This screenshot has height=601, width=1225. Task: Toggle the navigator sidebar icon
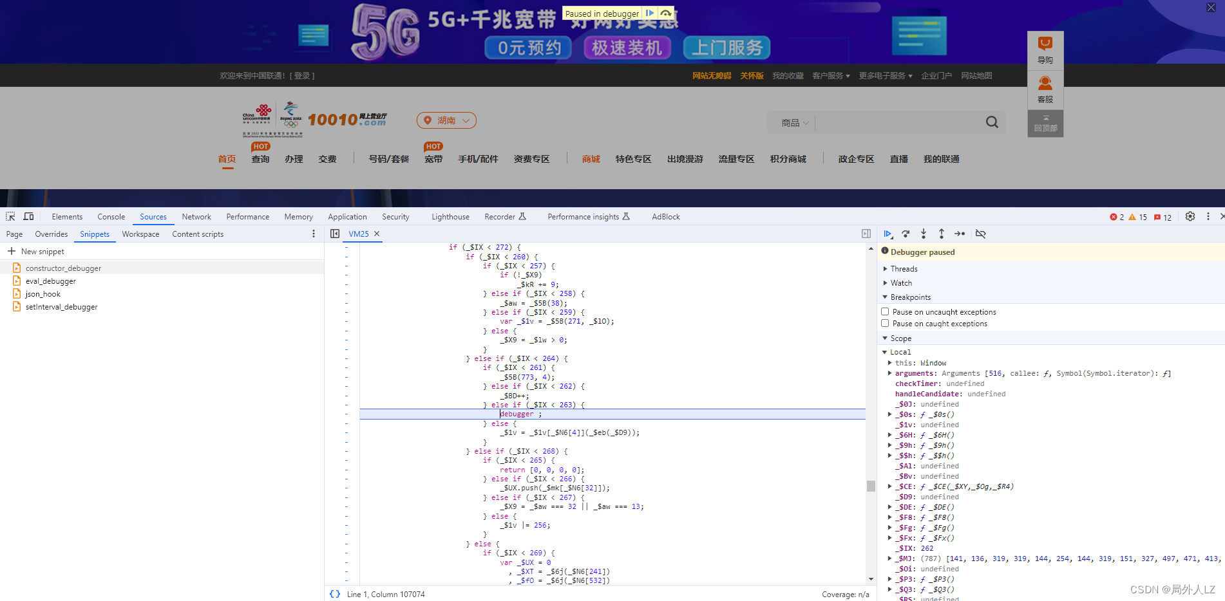coord(335,234)
